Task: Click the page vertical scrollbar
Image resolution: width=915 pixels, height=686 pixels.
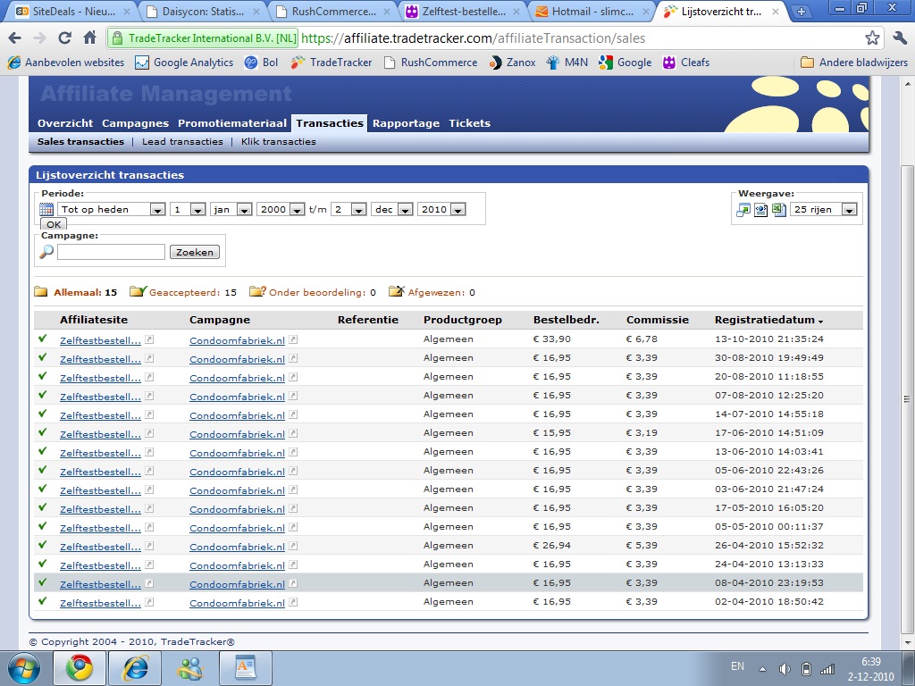Action: tap(907, 399)
